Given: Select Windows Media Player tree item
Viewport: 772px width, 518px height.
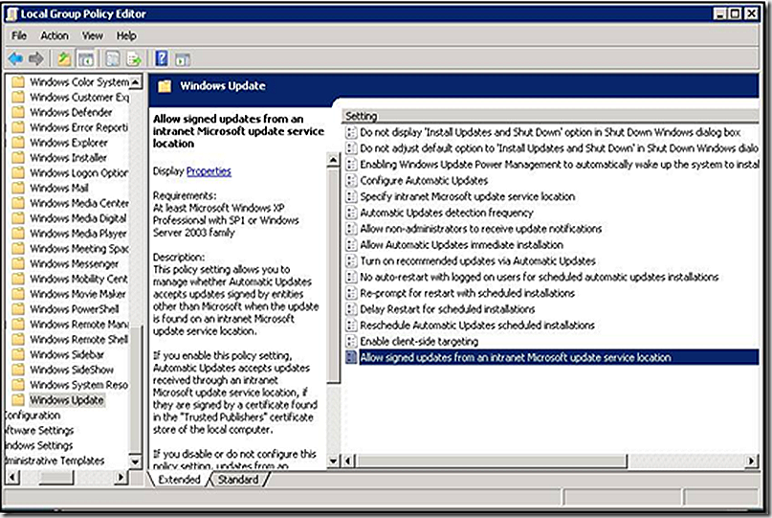Looking at the screenshot, I should pyautogui.click(x=78, y=233).
